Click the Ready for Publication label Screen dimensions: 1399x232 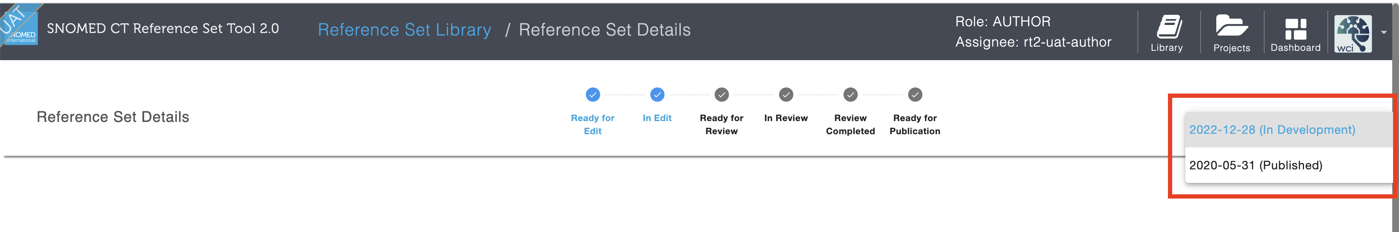pos(914,124)
